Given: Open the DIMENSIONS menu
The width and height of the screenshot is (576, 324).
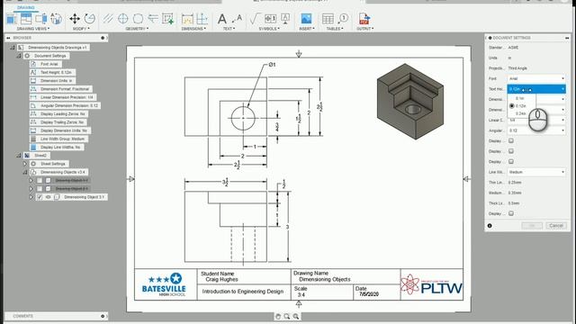Looking at the screenshot, I should (x=193, y=29).
